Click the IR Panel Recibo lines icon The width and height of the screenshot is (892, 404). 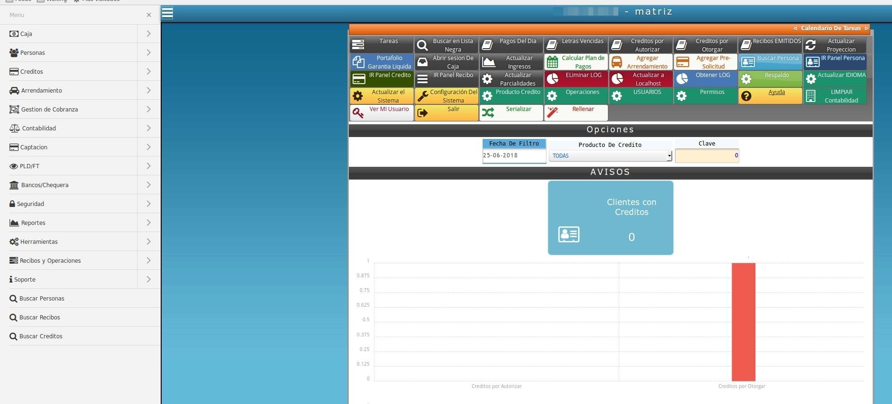click(423, 79)
